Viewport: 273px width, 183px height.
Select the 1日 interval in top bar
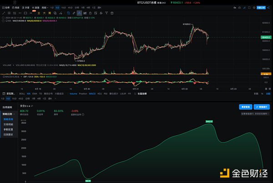tap(94, 8)
